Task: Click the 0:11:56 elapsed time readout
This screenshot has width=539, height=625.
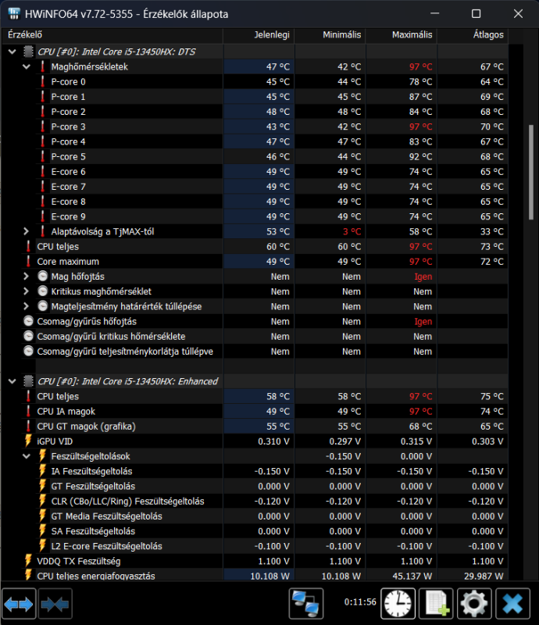Action: coord(360,602)
